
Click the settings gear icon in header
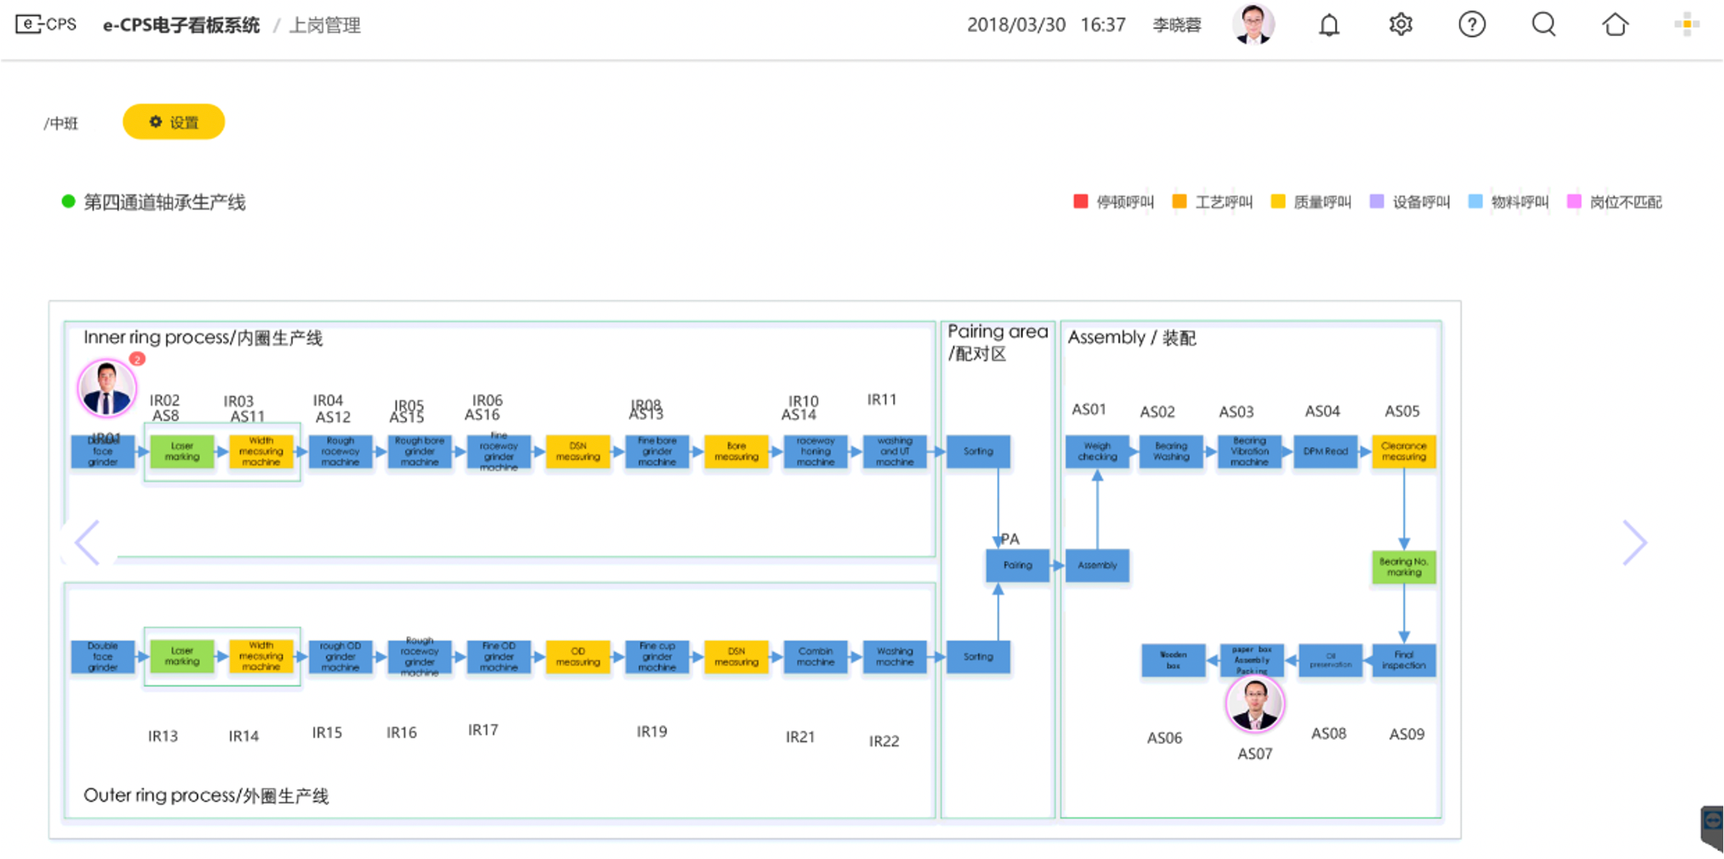point(1400,25)
